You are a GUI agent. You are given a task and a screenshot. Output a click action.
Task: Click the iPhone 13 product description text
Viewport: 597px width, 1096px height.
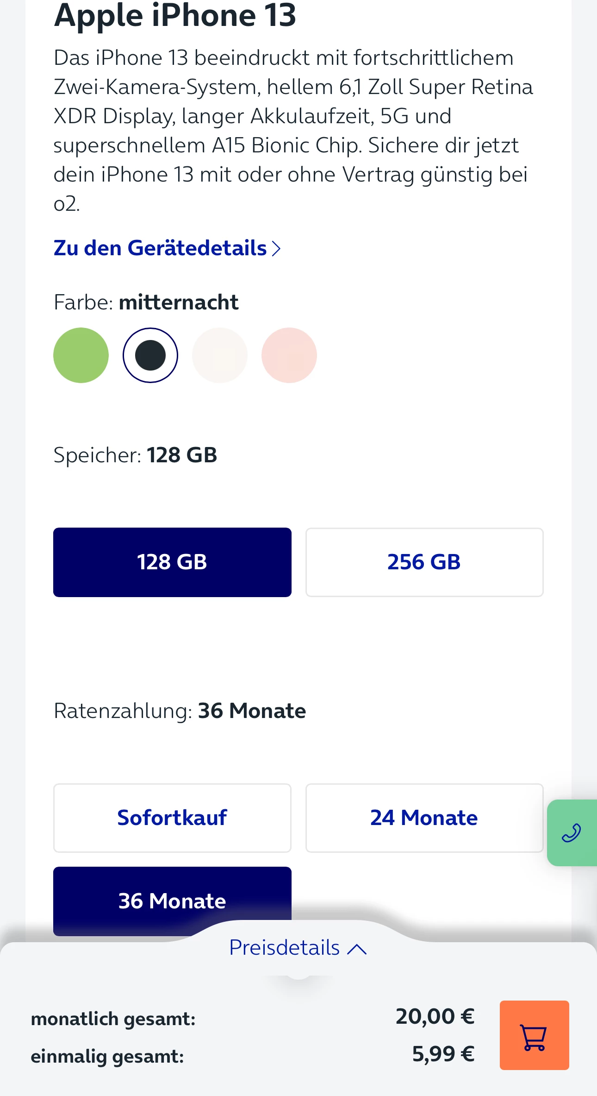tap(292, 131)
